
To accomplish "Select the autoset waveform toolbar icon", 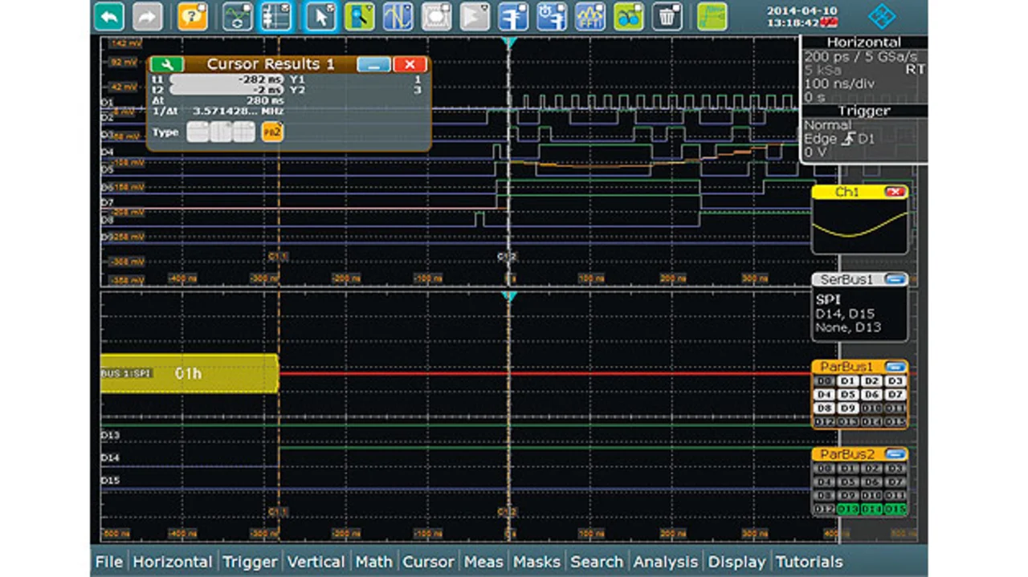I will tap(238, 16).
